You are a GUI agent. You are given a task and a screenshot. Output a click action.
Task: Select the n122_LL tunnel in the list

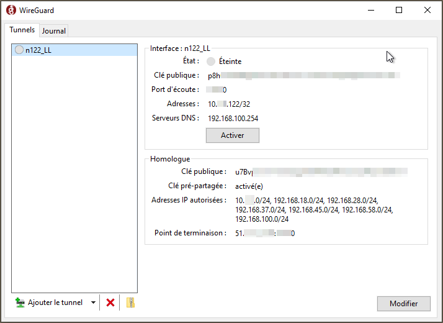[38, 50]
